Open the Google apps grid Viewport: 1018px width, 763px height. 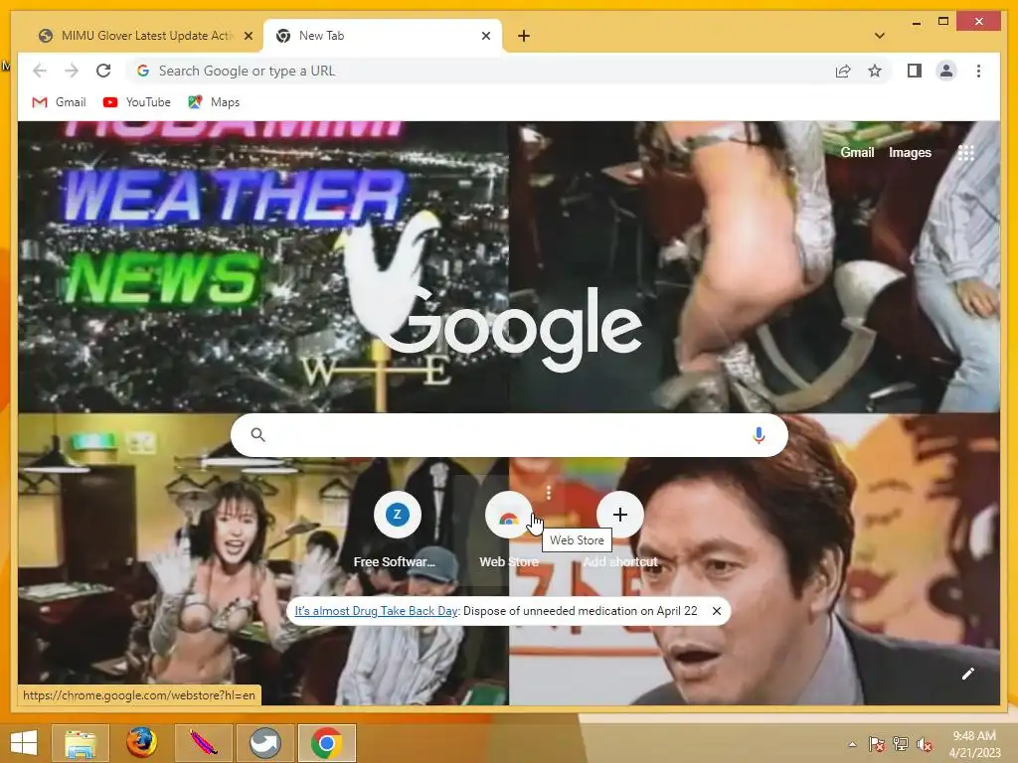point(966,152)
